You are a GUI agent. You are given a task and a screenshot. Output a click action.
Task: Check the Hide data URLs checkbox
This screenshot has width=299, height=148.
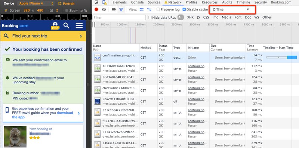pos(150,17)
